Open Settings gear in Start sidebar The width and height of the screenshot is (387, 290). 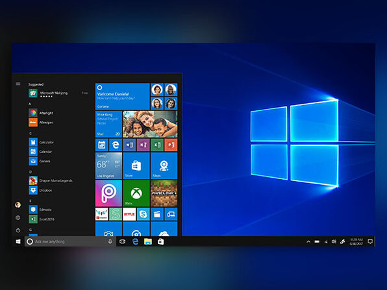[x=18, y=217]
